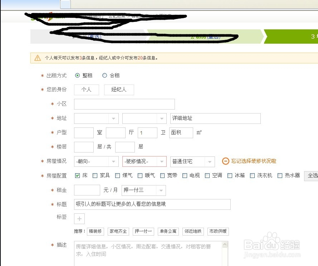
Task: Choose 经纪人 as your identity
Action: tap(119, 90)
